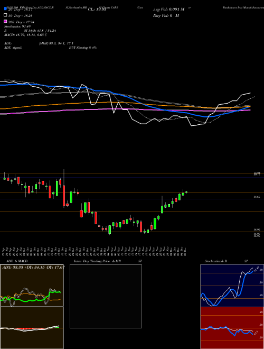Viewport: 264px width, 349px height.
Task: Click the 'Stochastics: 91.49' reading
Action: click(17, 26)
